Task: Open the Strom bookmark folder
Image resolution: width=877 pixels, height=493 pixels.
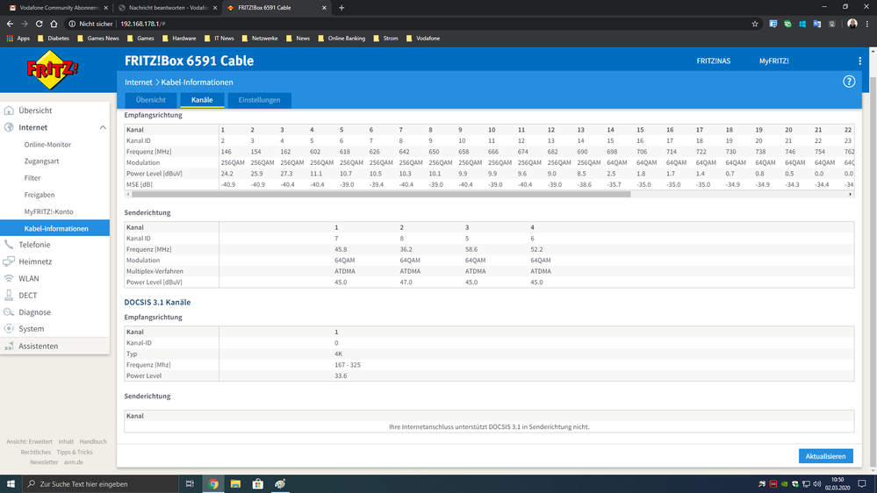Action: point(385,39)
